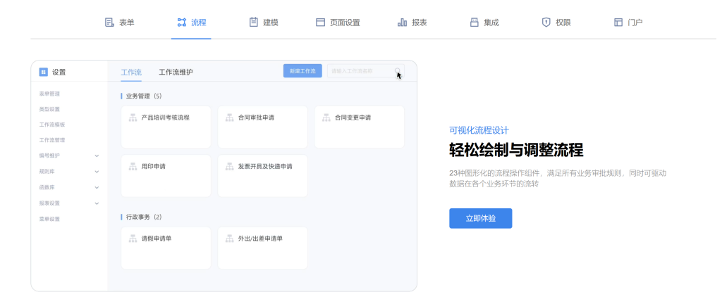Click the 权限 shield icon
722x297 pixels.
click(x=546, y=23)
